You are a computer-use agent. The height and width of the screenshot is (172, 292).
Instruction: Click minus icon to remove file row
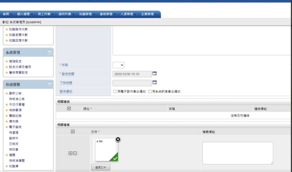click(x=75, y=153)
